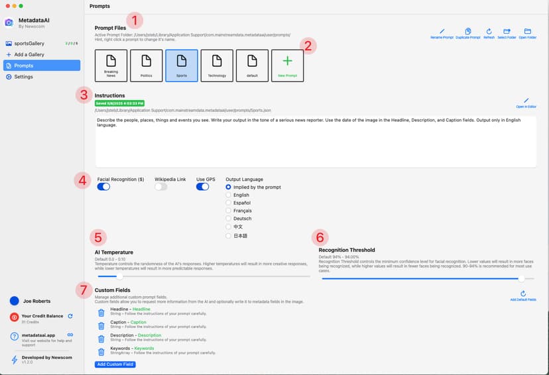Create a New Prompt file
549x375 pixels.
pyautogui.click(x=287, y=64)
